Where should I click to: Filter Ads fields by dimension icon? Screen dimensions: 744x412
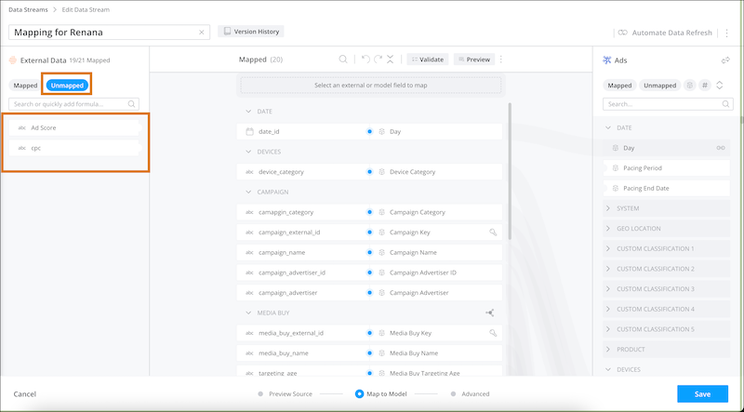coord(690,86)
